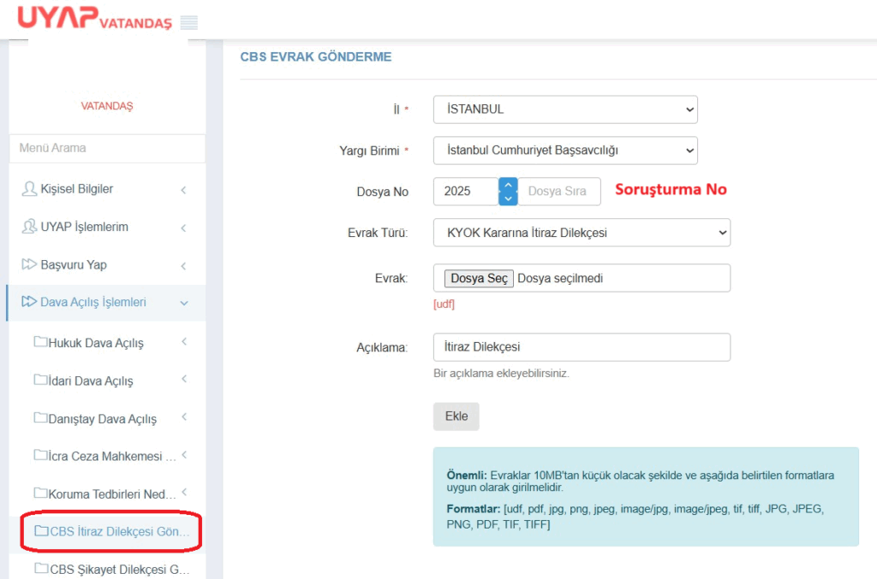Screen dimensions: 877x579
Task: Decrease the Dosya No year with down arrow
Action: tap(508, 198)
